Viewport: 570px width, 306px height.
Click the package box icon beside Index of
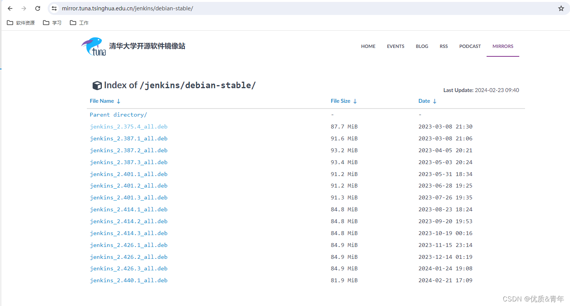97,86
